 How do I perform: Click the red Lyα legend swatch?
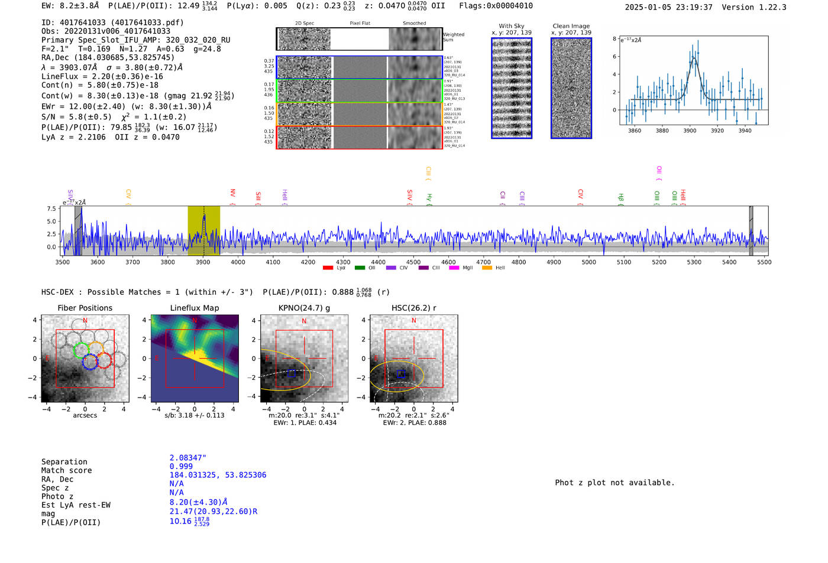click(328, 268)
